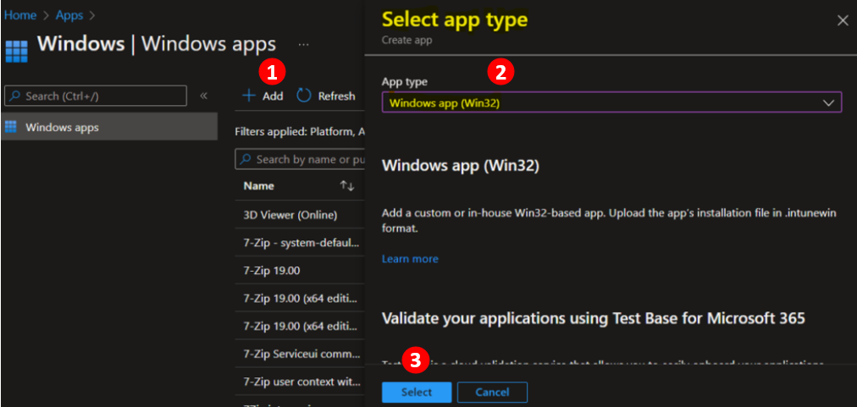Image resolution: width=857 pixels, height=407 pixels.
Task: Click the Select button
Action: 417,393
